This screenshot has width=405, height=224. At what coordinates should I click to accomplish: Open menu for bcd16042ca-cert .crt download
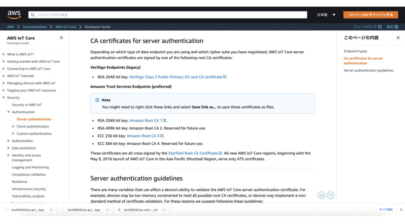pos(164,210)
